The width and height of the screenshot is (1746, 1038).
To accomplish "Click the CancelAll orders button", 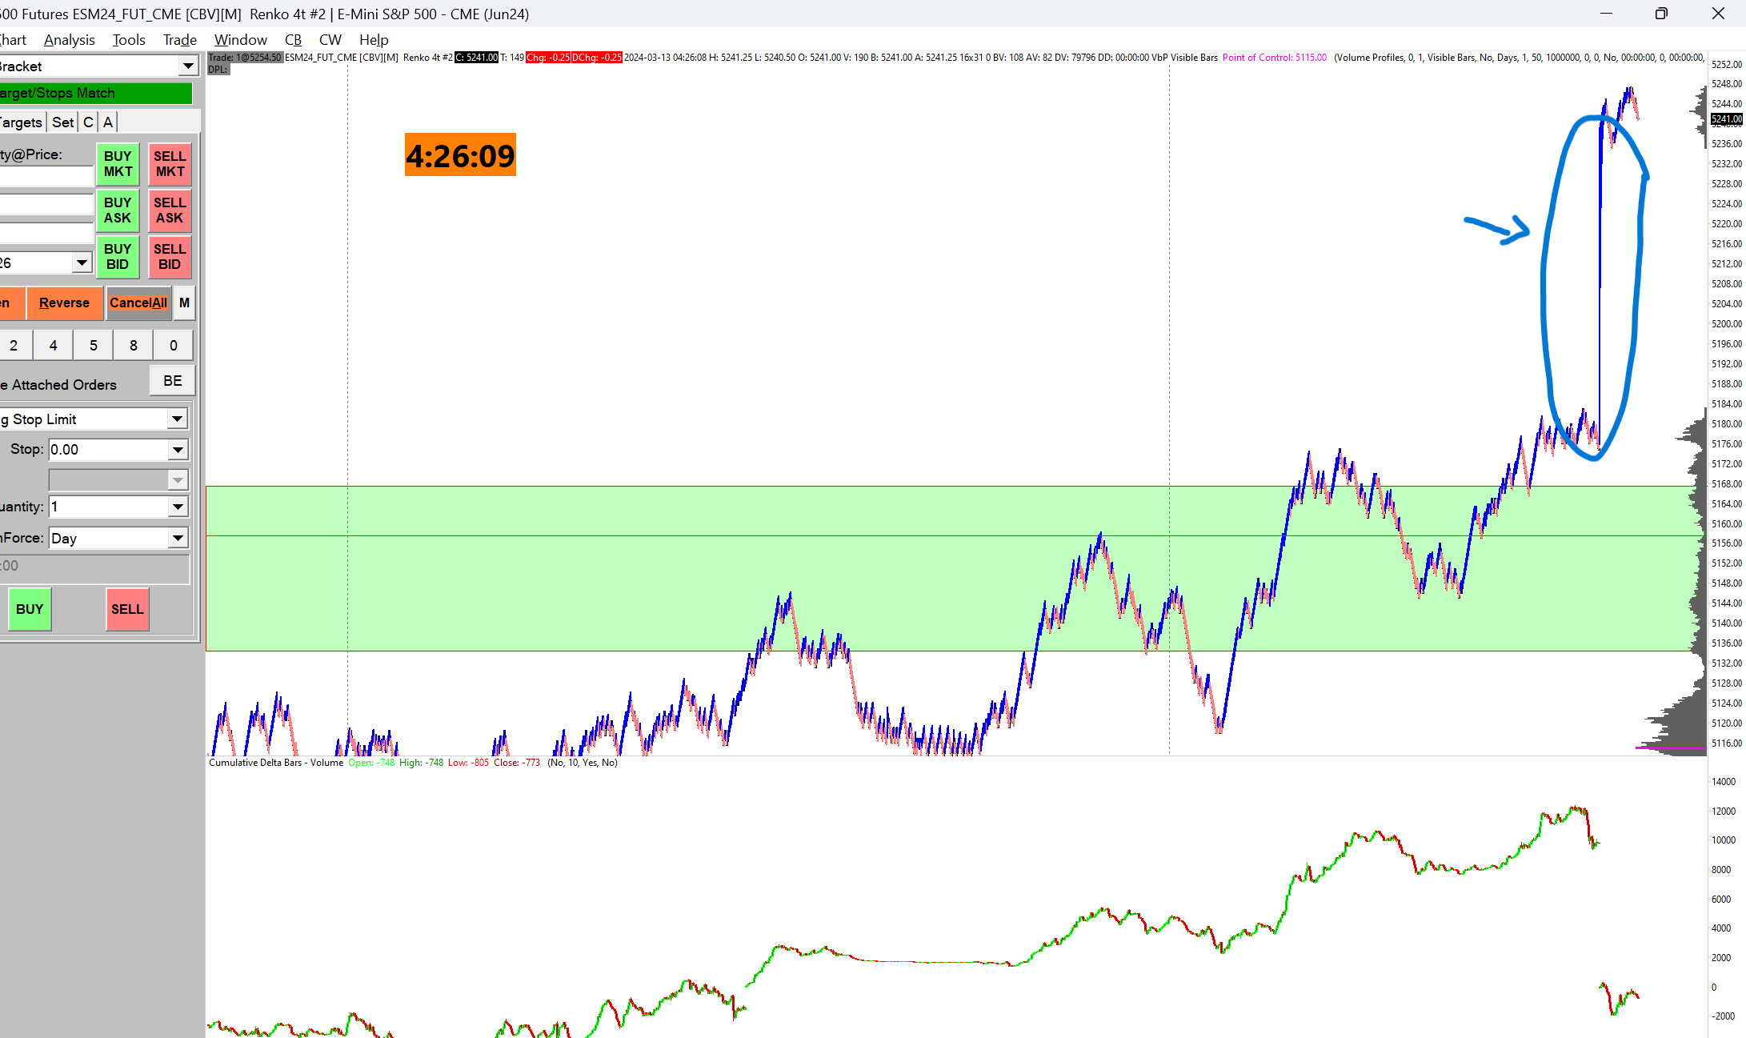I will pos(138,303).
